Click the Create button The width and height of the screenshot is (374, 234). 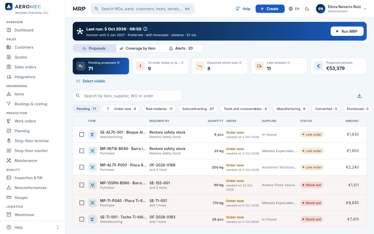tap(270, 9)
